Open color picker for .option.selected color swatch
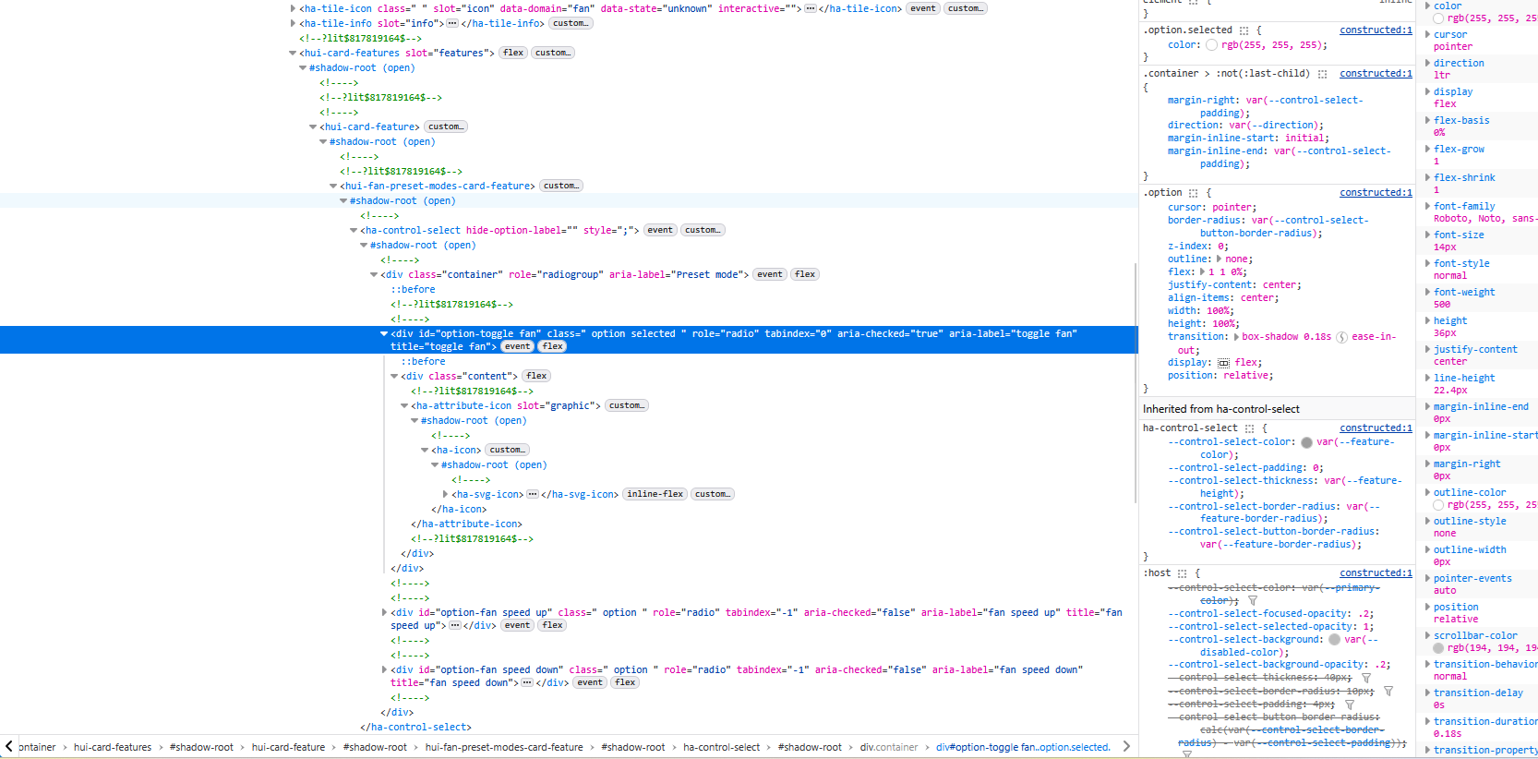Screen dimensions: 1538x759 click(x=1211, y=44)
